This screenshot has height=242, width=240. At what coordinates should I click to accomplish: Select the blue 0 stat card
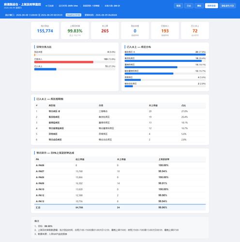pyautogui.click(x=135, y=30)
